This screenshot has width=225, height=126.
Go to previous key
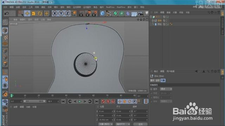point(70,101)
